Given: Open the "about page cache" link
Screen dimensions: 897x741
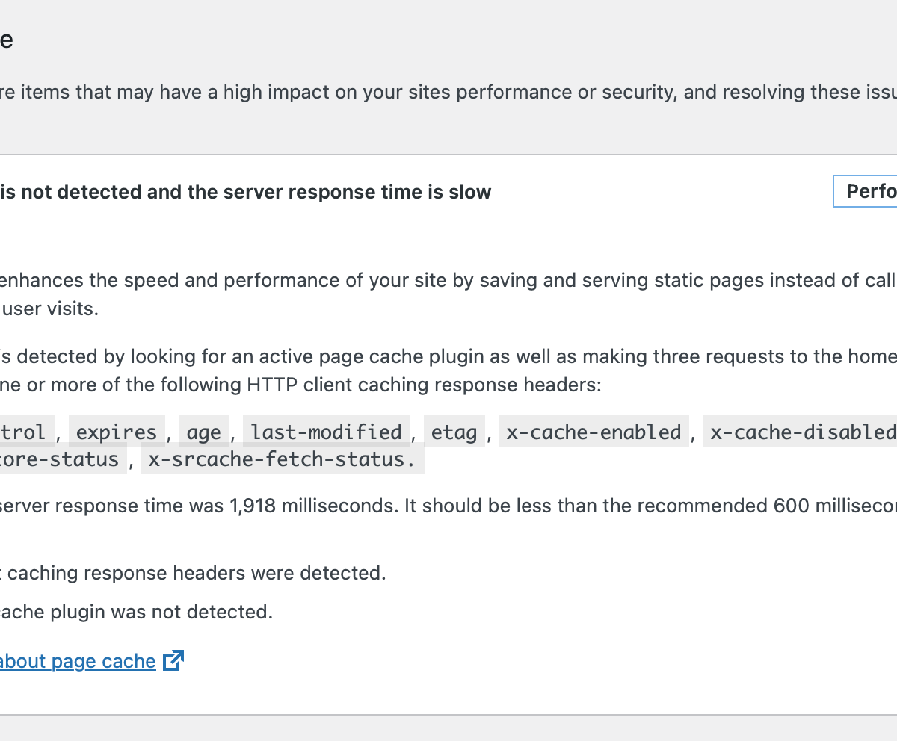Looking at the screenshot, I should pyautogui.click(x=78, y=661).
